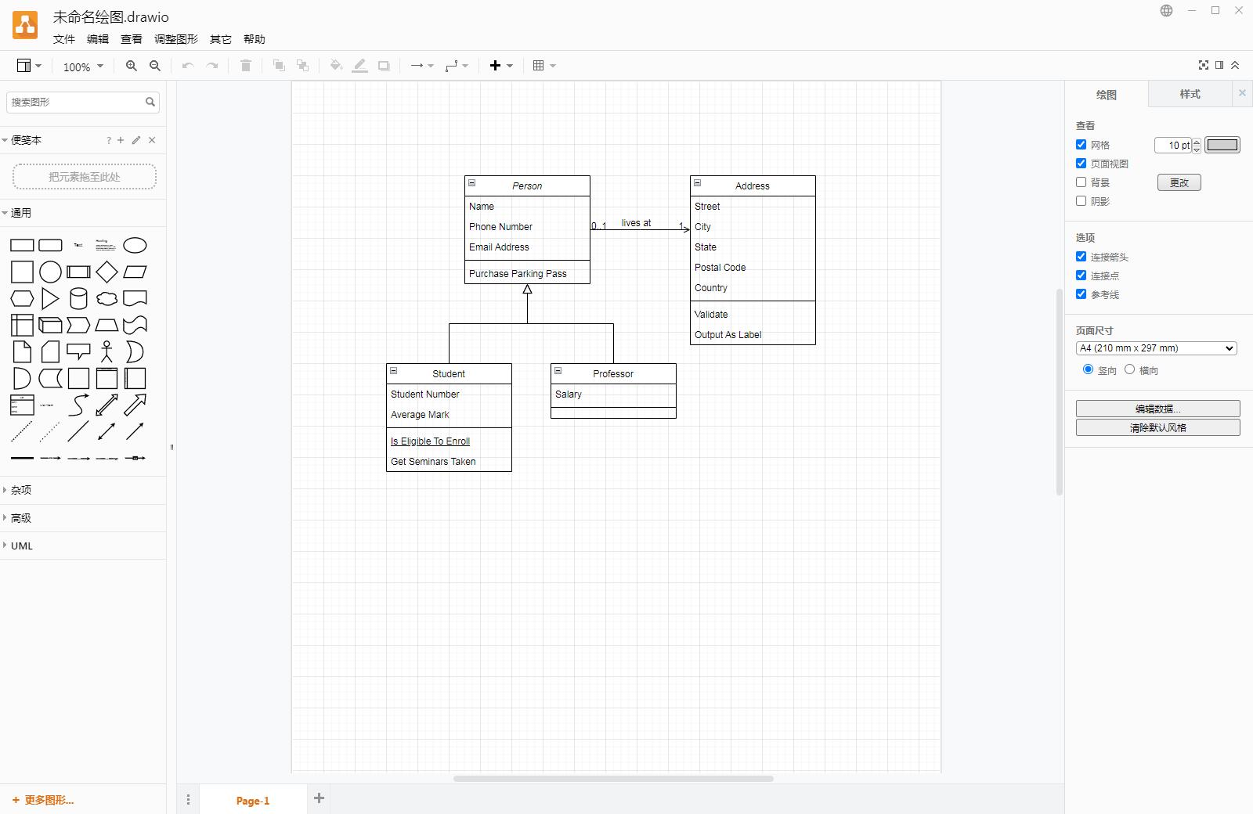Select the 横向 landscape radio button
The image size is (1253, 814).
(1129, 369)
